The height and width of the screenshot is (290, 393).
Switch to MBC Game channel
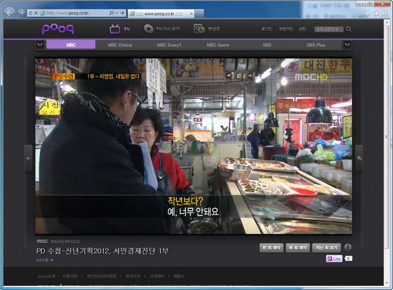[x=218, y=45]
